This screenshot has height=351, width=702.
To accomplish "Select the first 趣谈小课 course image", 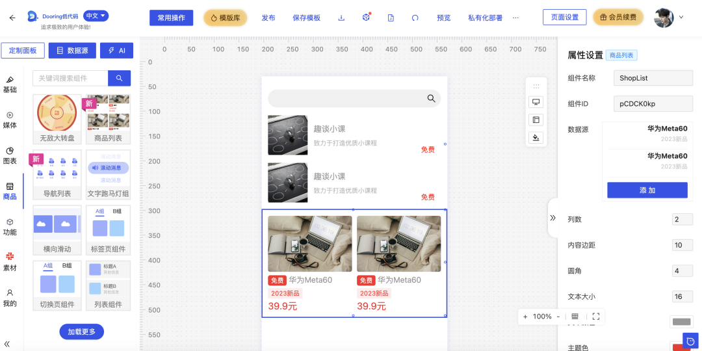I will point(288,135).
